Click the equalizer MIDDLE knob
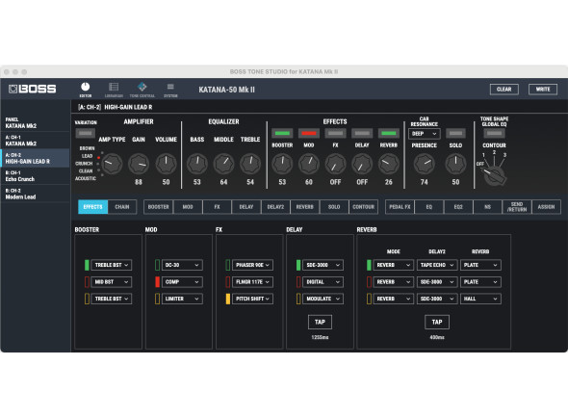 (x=224, y=164)
